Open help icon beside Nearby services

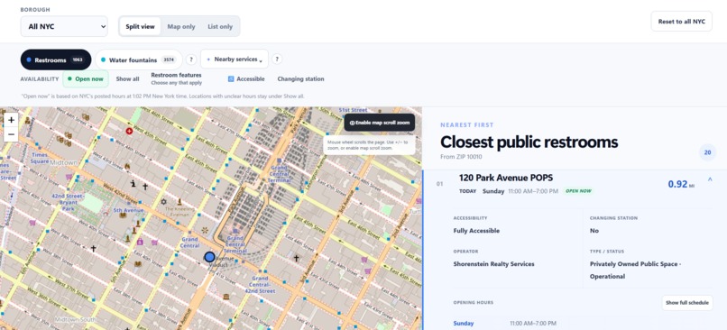(277, 60)
